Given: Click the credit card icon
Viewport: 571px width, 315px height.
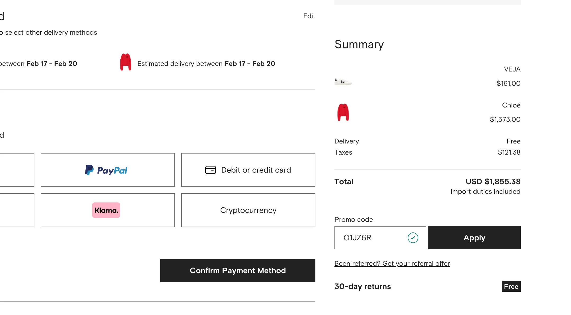Looking at the screenshot, I should pyautogui.click(x=211, y=170).
